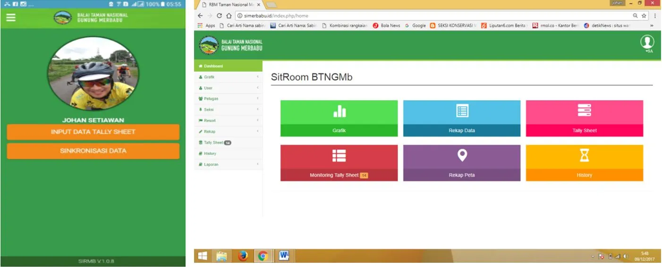Open the Rekap Data tile icon
This screenshot has width=662, height=267.
[462, 111]
